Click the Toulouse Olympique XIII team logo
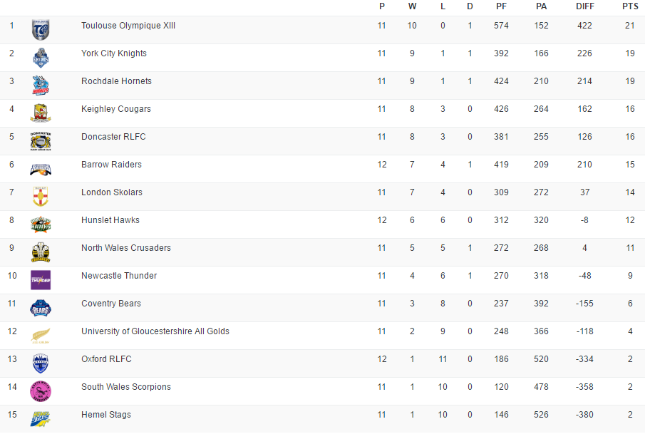The height and width of the screenshot is (434, 645). pos(41,30)
